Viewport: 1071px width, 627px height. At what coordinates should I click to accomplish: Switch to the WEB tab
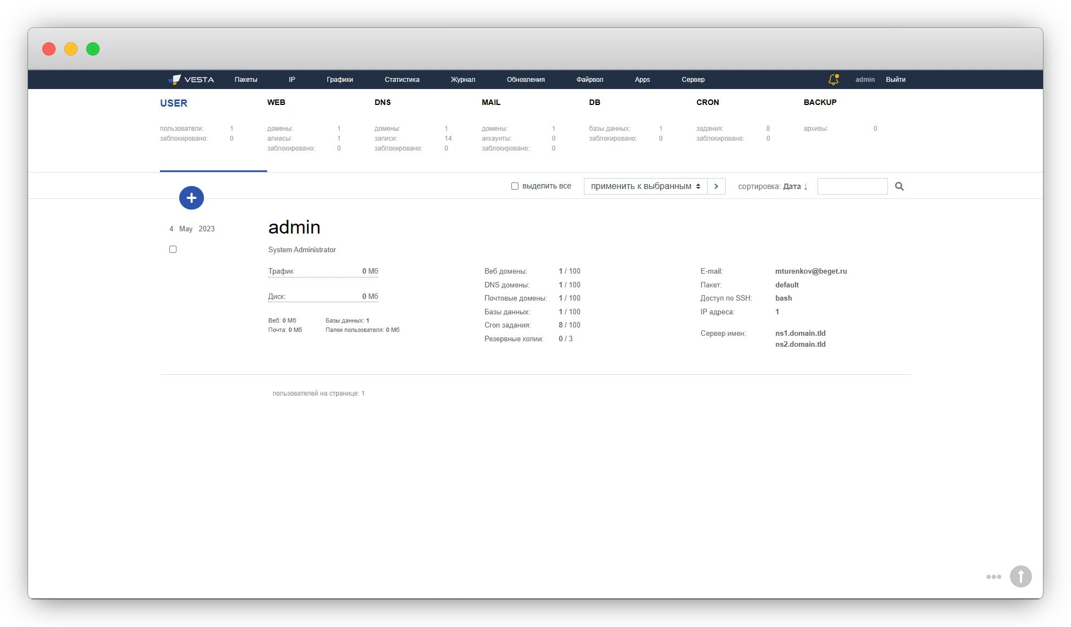click(276, 102)
